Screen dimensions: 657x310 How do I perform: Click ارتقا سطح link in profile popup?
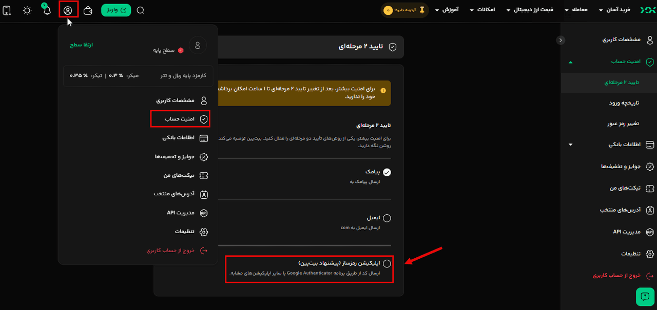pos(81,45)
